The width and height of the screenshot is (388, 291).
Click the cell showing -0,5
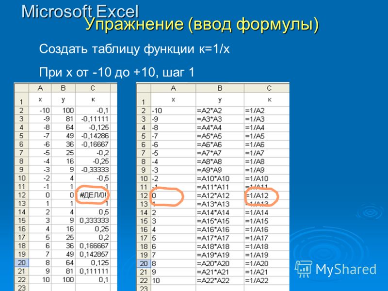(93, 178)
